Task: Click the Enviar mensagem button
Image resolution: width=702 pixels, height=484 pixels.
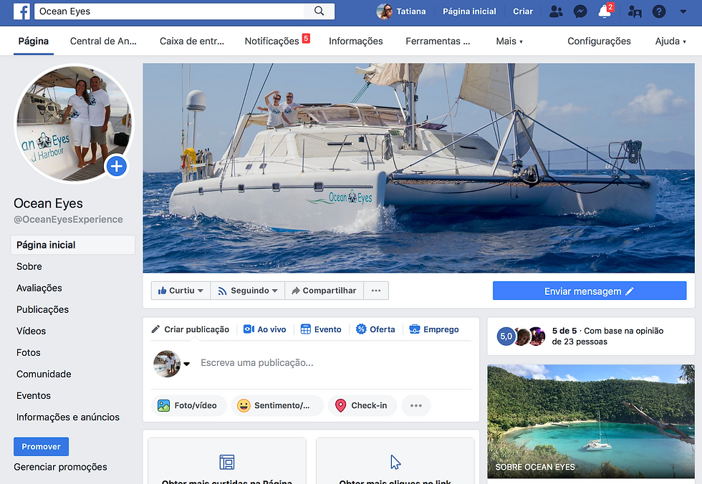Action: [589, 291]
